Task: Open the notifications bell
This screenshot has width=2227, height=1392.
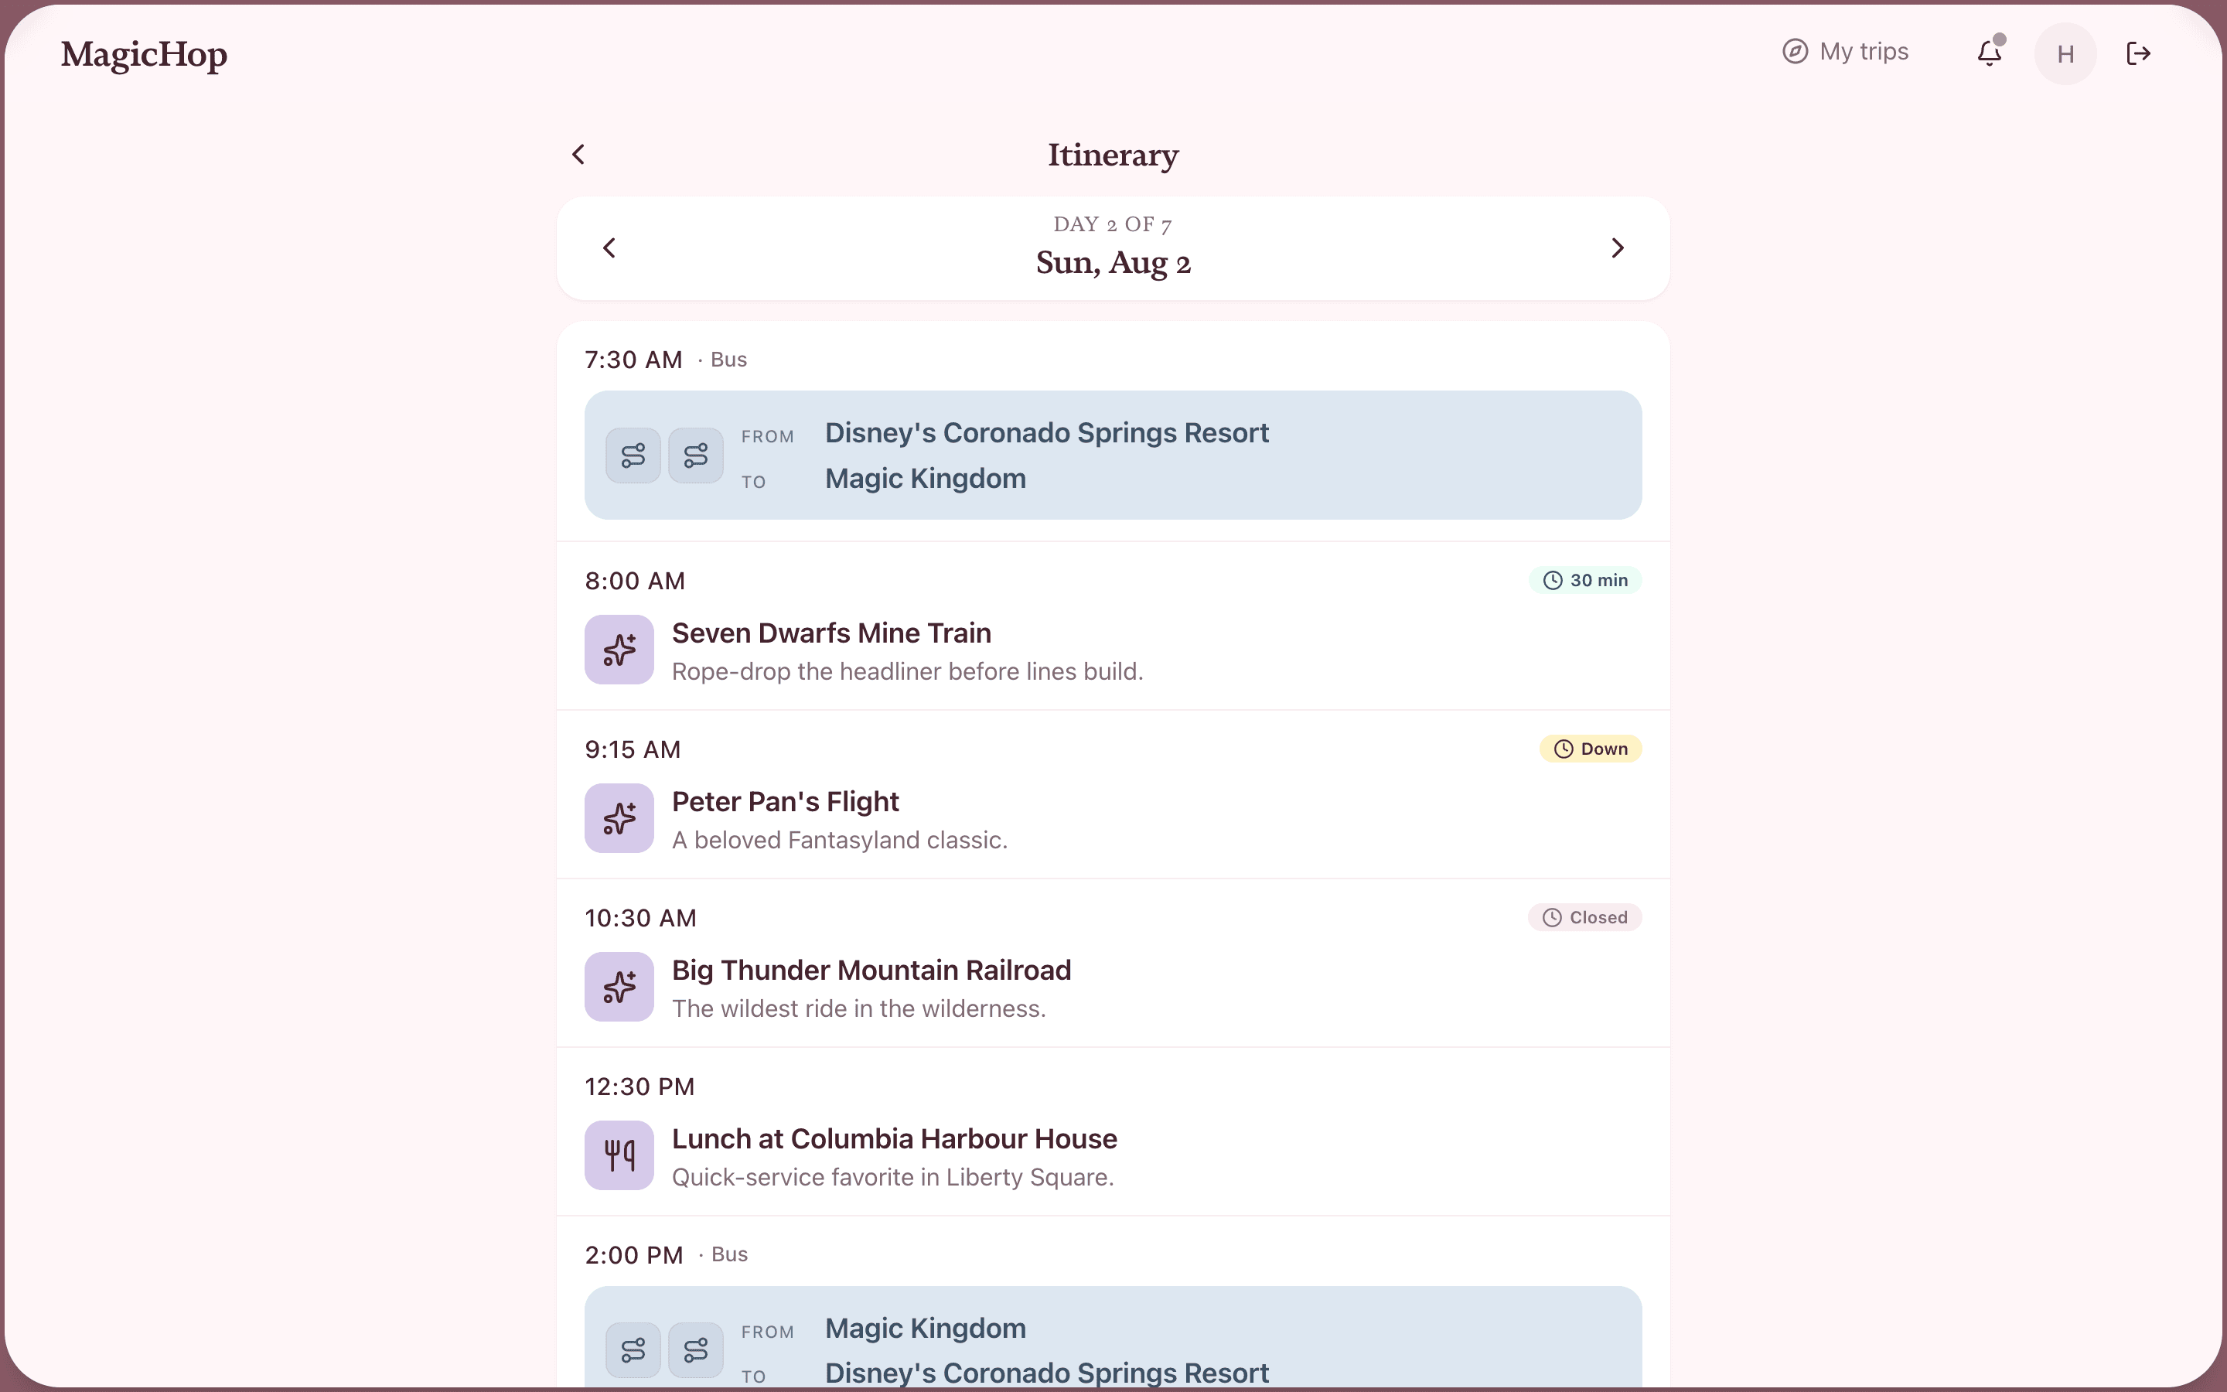Action: pyautogui.click(x=1990, y=53)
